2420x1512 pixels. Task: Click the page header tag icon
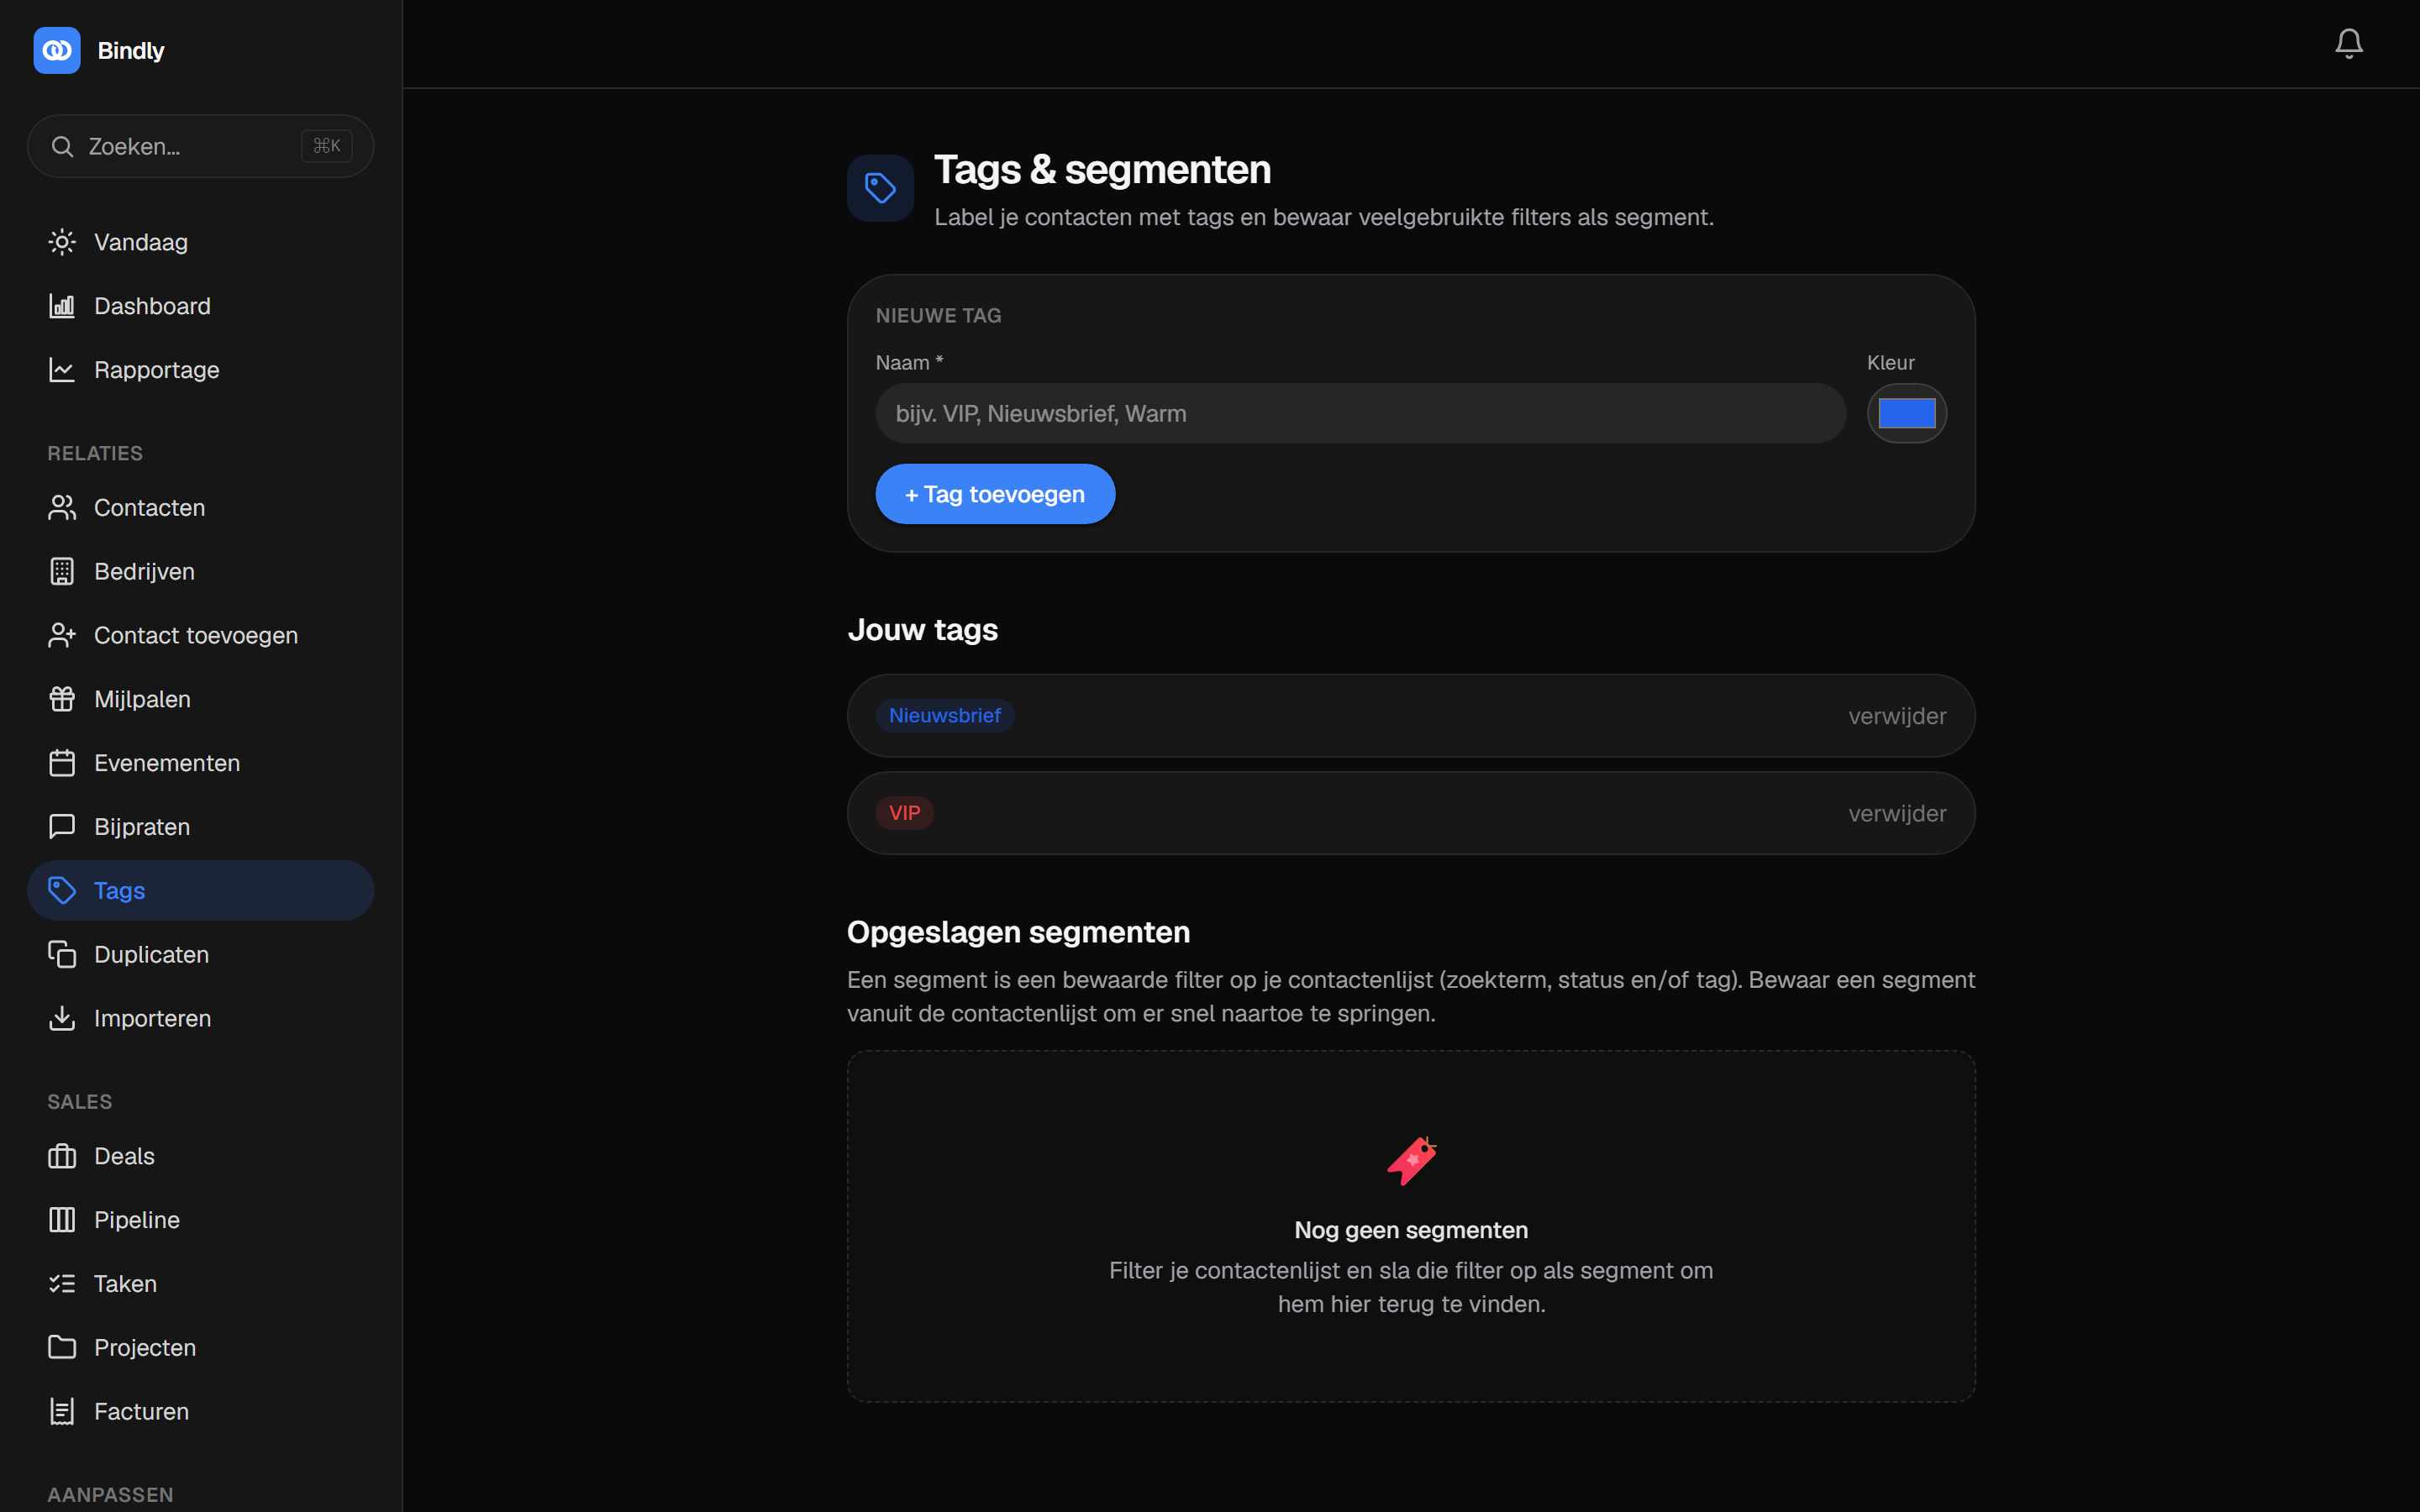880,188
